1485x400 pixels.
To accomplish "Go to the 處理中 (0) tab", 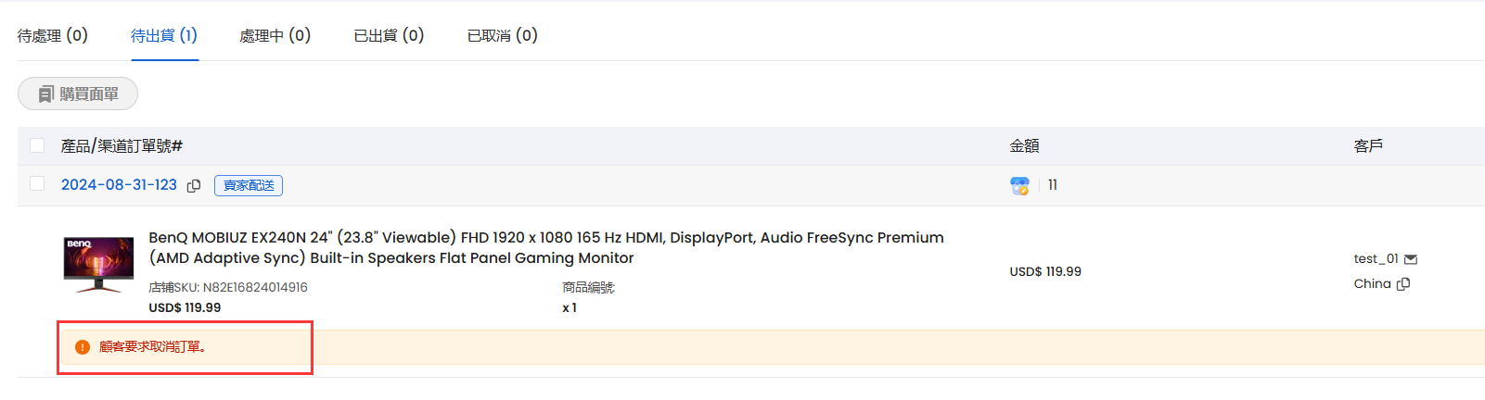I will point(275,35).
